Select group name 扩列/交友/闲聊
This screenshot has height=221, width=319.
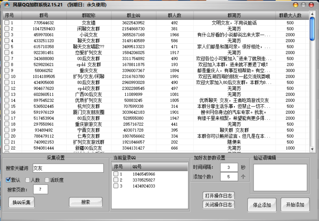[x=89, y=76]
